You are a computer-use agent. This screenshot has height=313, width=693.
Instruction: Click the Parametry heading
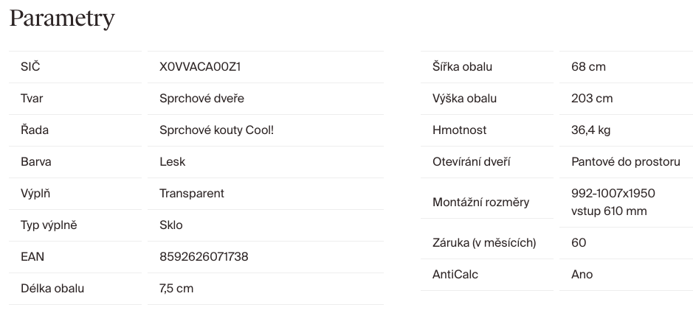click(x=62, y=18)
